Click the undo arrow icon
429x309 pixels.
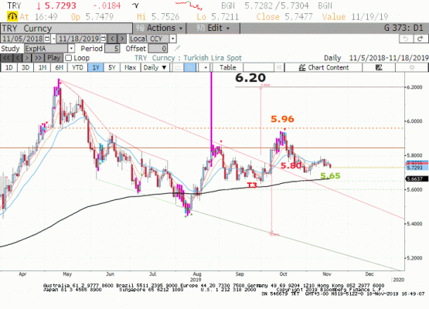pos(406,39)
